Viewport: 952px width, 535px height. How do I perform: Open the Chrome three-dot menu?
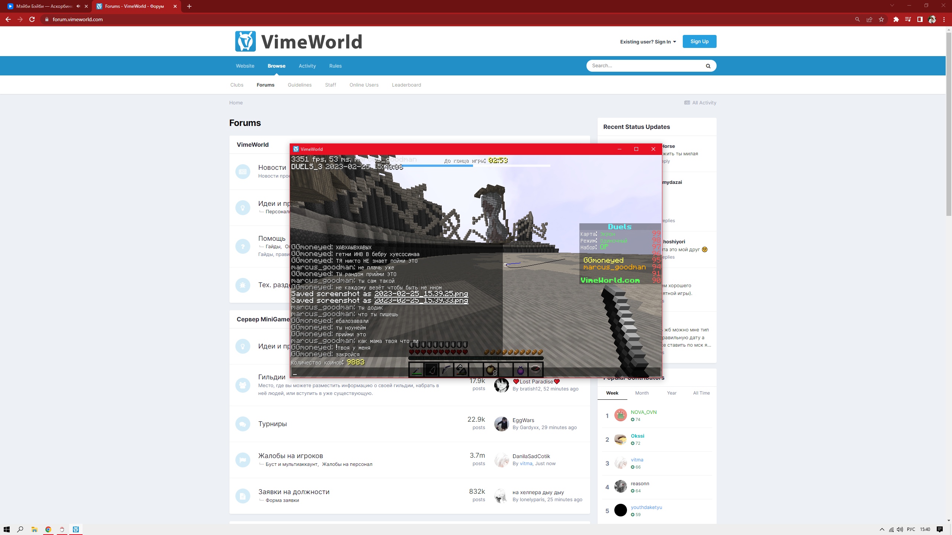(944, 19)
